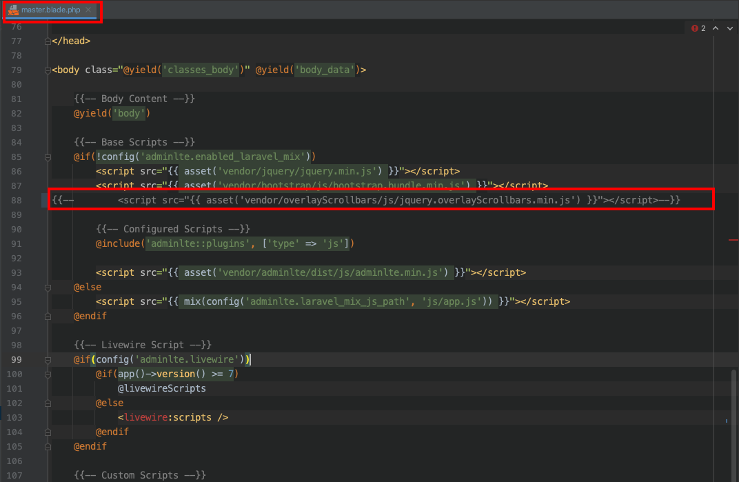Collapse the livewire @if fold on line 99
Viewport: 739px width, 482px height.
click(48, 360)
